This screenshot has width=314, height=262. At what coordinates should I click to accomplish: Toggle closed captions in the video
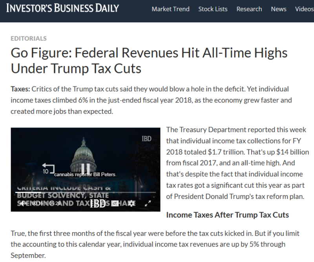(x=115, y=203)
